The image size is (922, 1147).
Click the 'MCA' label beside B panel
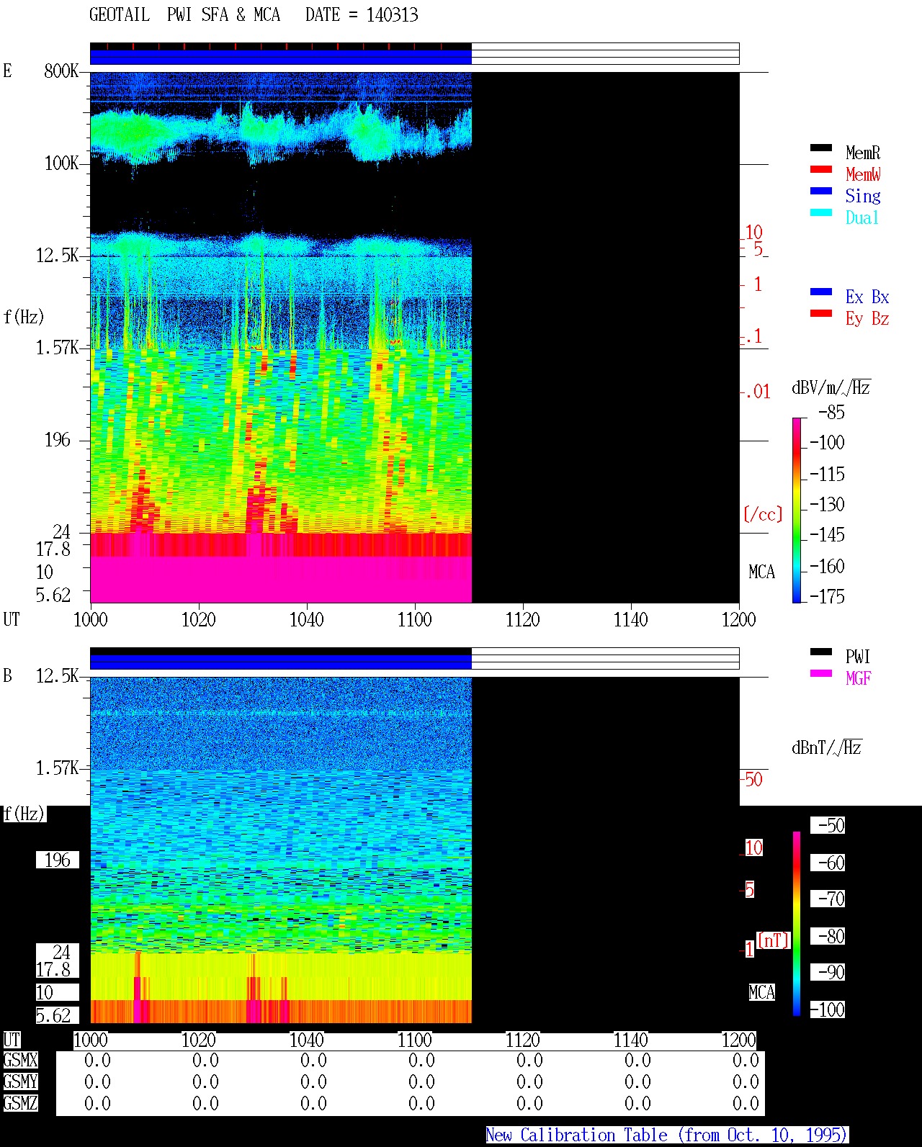(761, 992)
